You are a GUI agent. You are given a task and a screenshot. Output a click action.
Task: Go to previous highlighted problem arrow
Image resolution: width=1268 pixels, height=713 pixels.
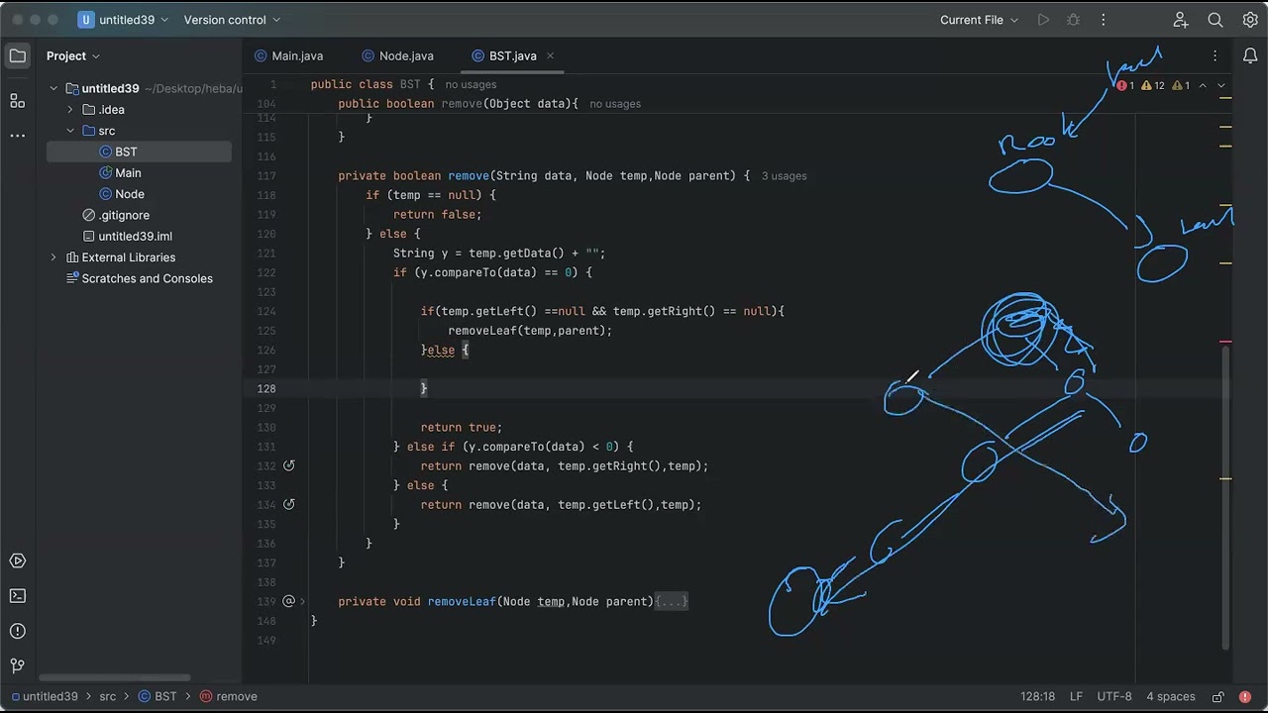coord(1203,86)
